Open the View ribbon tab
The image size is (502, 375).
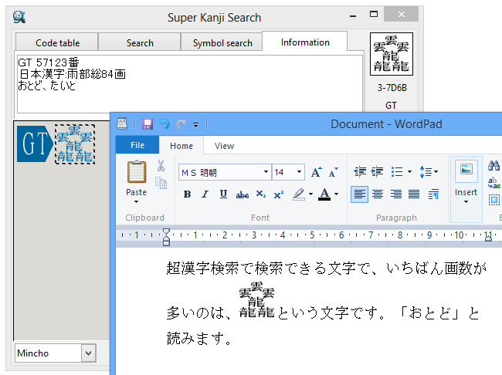coord(224,145)
